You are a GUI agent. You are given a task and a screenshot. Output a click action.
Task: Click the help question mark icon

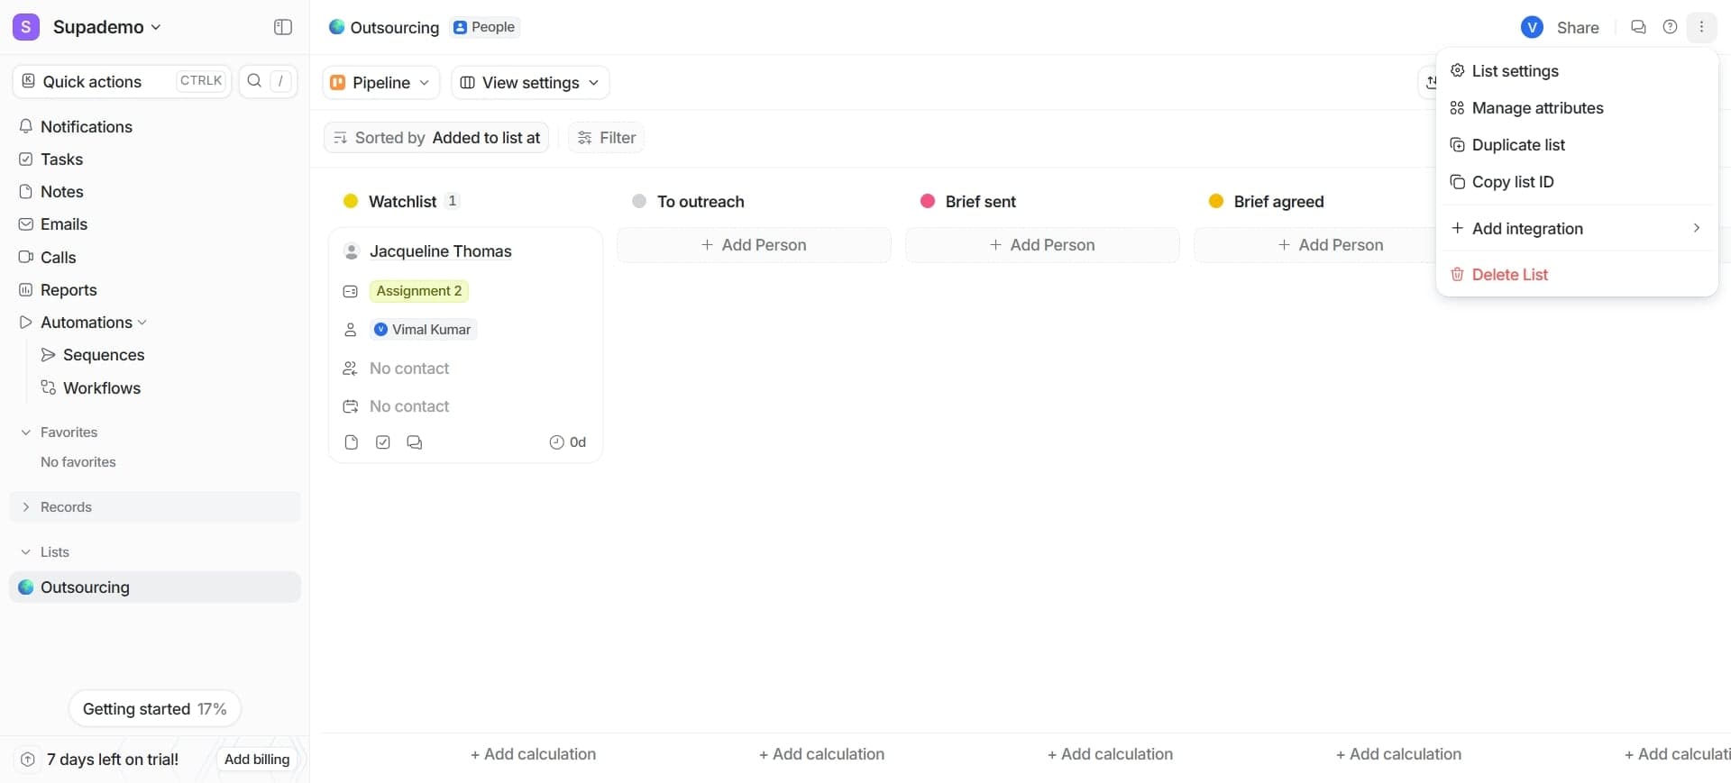coord(1670,27)
